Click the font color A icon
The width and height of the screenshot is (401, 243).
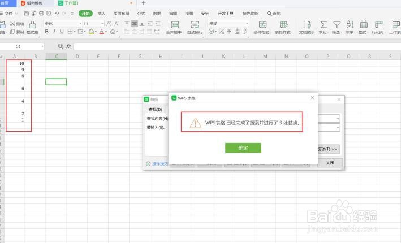coord(102,32)
